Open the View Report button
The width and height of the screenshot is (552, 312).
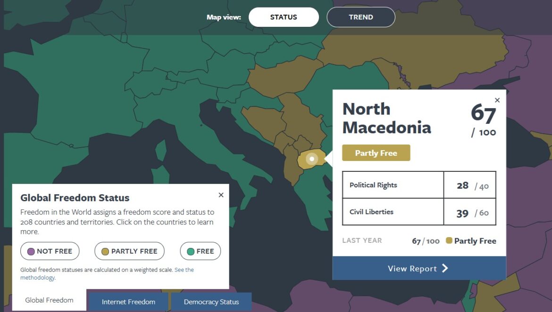419,268
